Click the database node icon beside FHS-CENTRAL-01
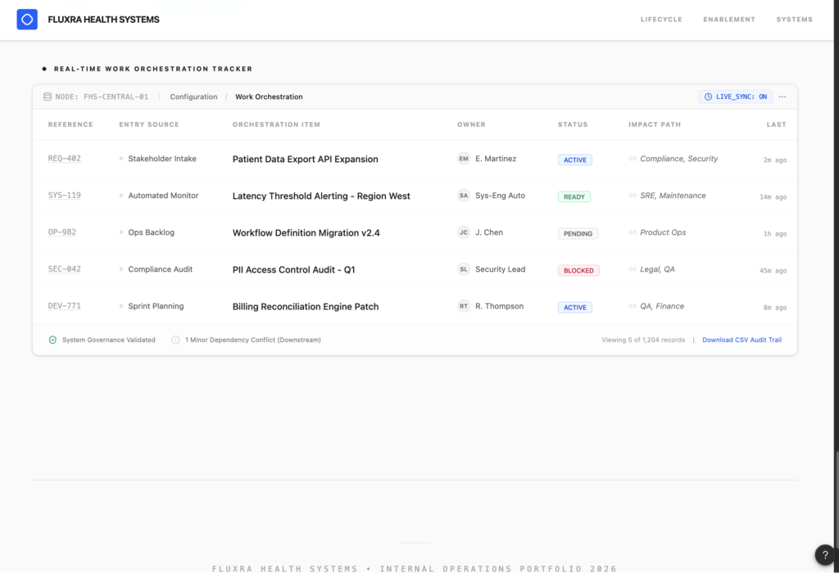Viewport: 839px width, 573px height. tap(48, 97)
